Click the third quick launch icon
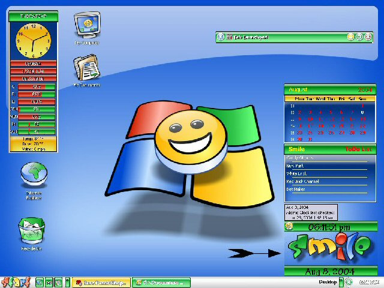384x288 pixels. [58, 283]
